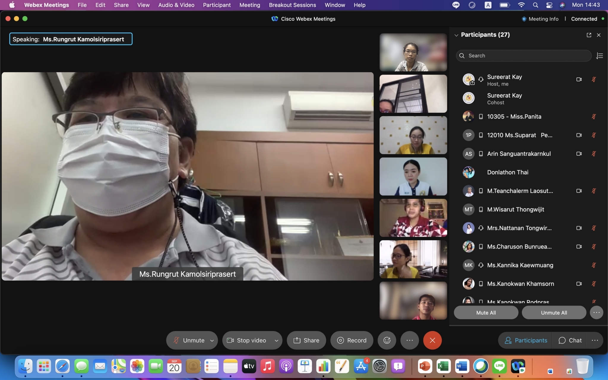The height and width of the screenshot is (380, 608).
Task: Open audio options arrow next to Unmute
Action: [x=212, y=341]
